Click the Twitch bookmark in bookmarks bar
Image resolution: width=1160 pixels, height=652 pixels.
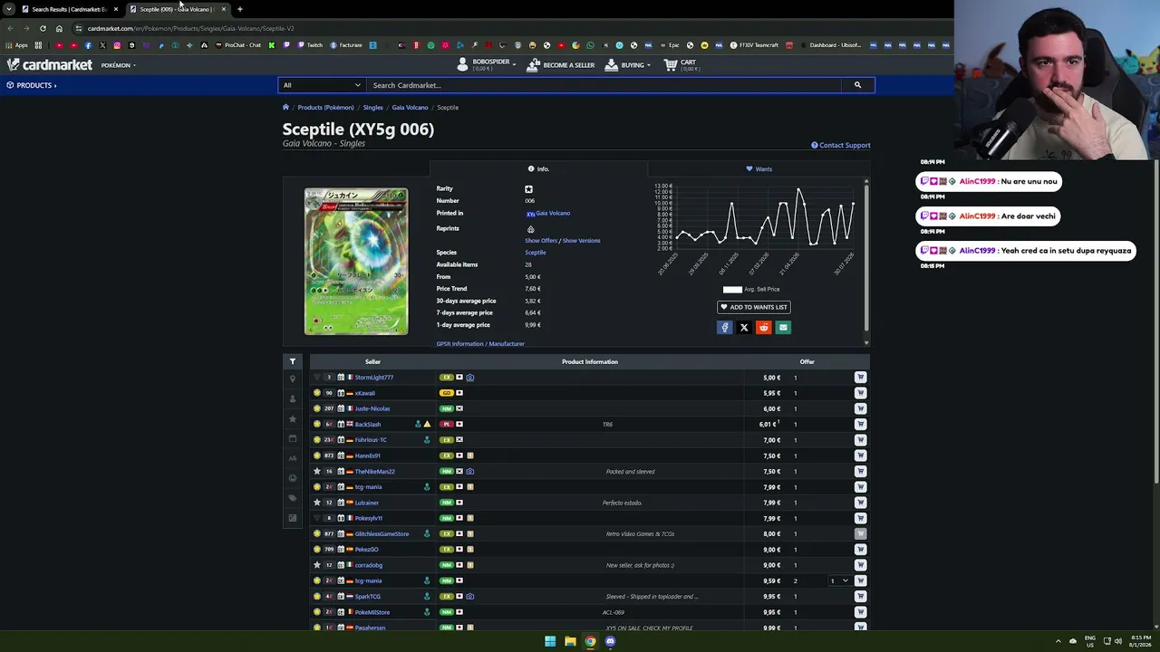pos(309,45)
